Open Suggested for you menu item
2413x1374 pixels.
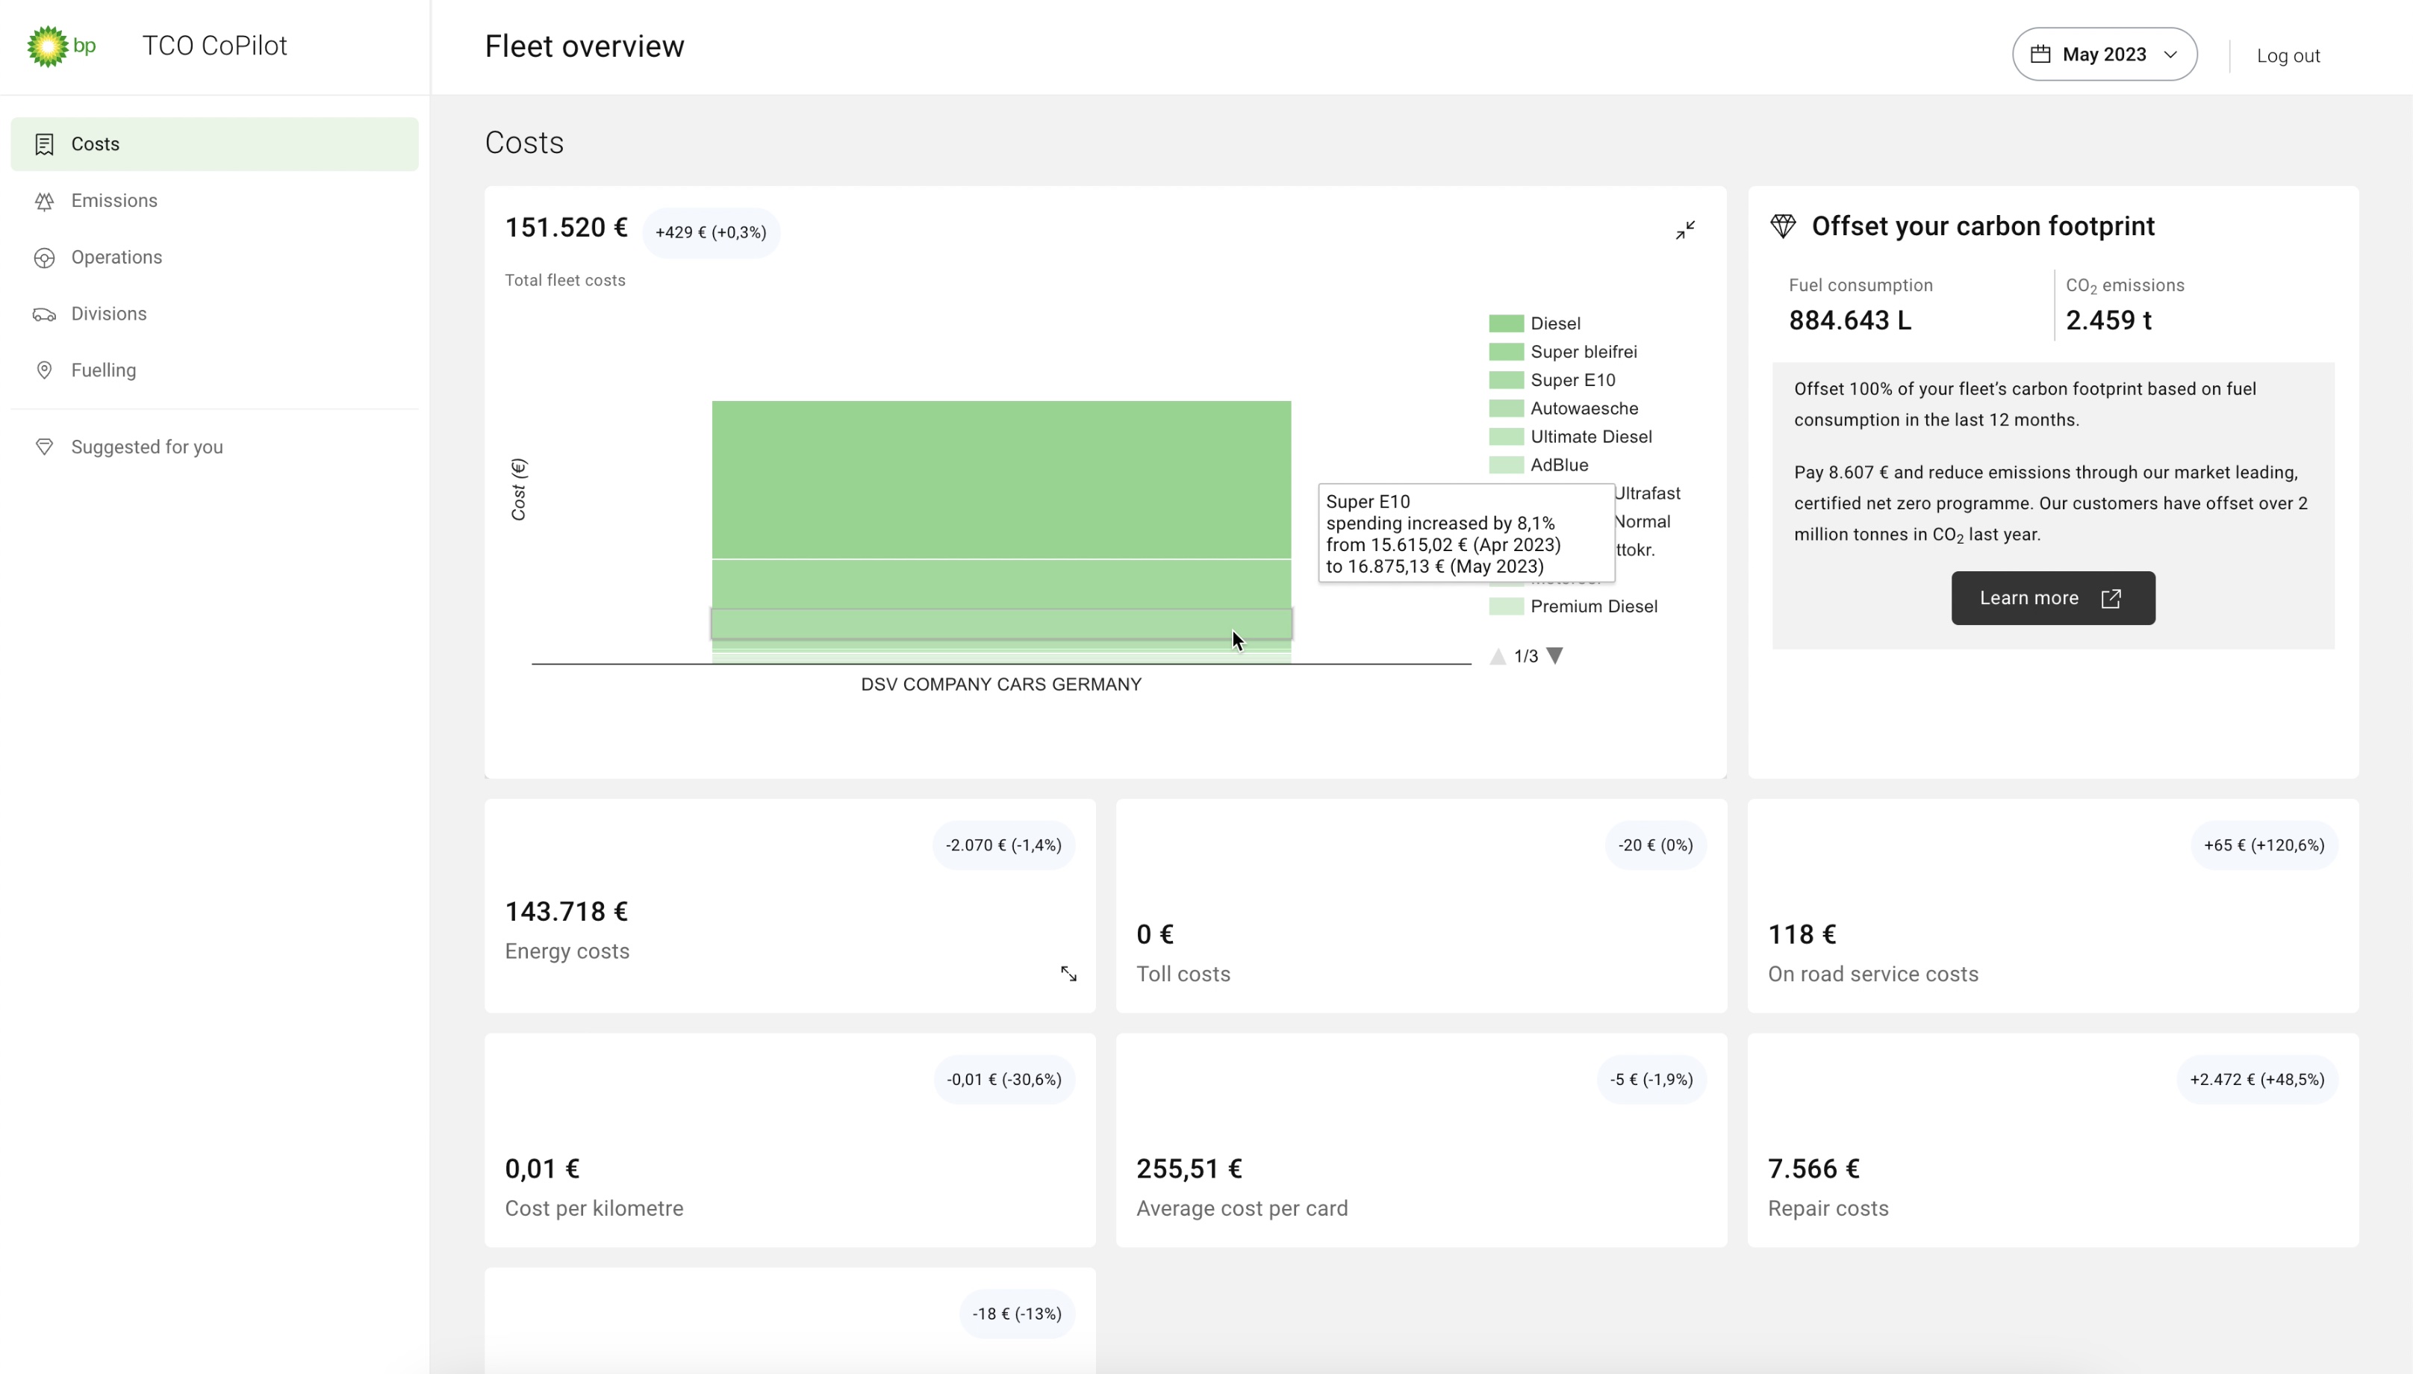tap(146, 447)
